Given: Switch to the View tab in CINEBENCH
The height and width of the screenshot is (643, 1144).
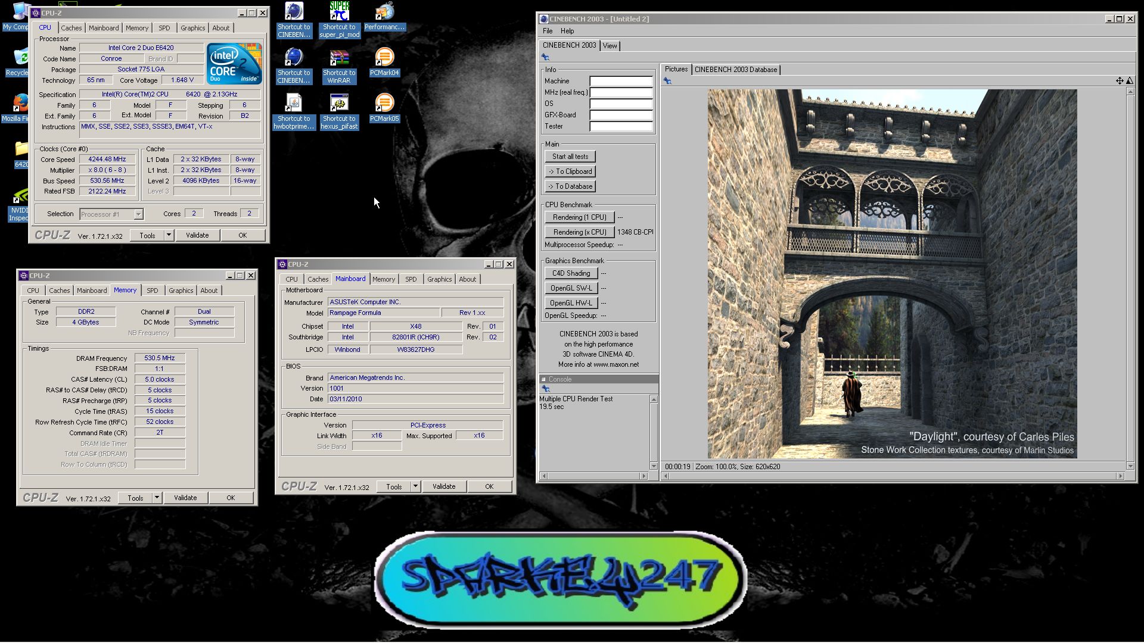Looking at the screenshot, I should (610, 46).
